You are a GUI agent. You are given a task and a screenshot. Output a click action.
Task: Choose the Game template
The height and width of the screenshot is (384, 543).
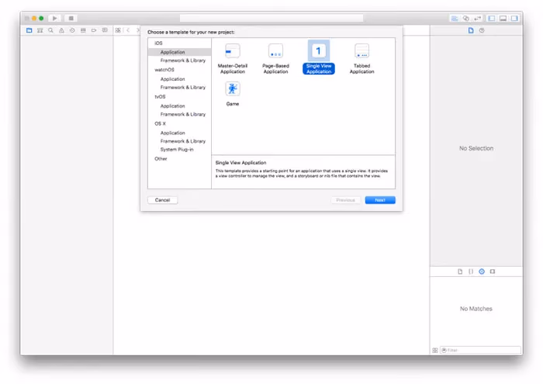pos(232,93)
